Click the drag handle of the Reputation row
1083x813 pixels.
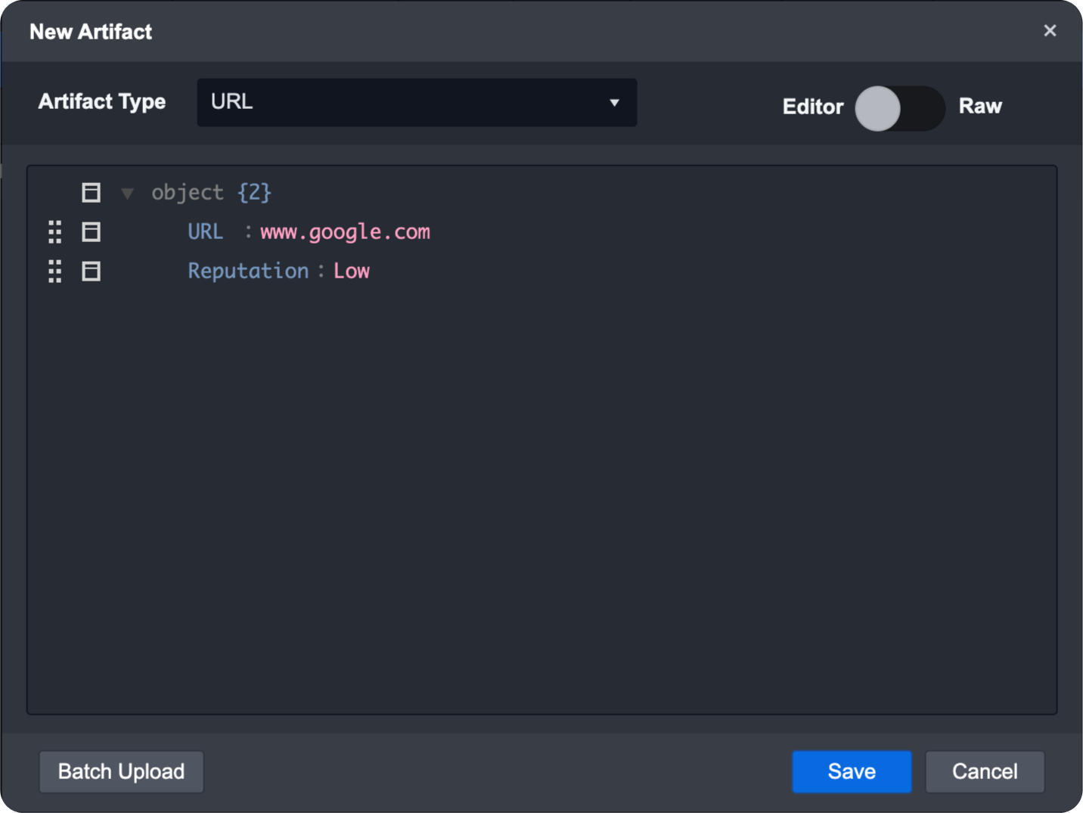pyautogui.click(x=55, y=272)
